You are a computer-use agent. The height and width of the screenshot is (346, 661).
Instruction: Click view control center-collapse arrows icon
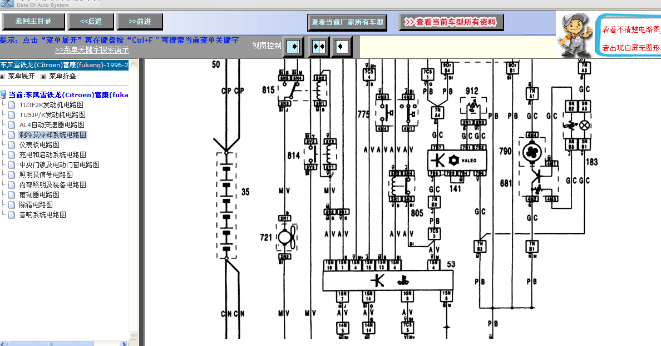318,46
